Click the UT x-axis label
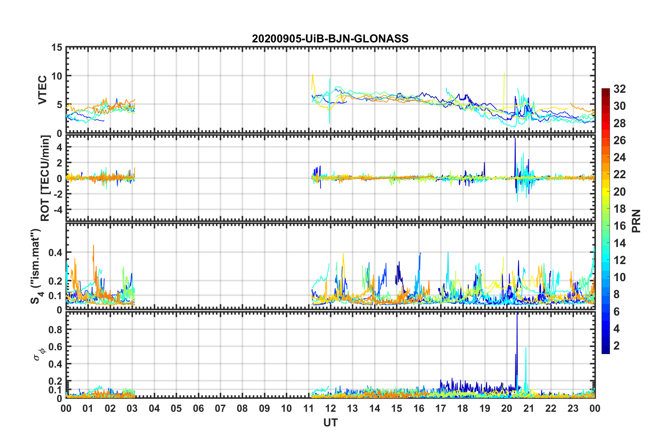Image resolution: width=661 pixels, height=442 pixels. (x=330, y=423)
